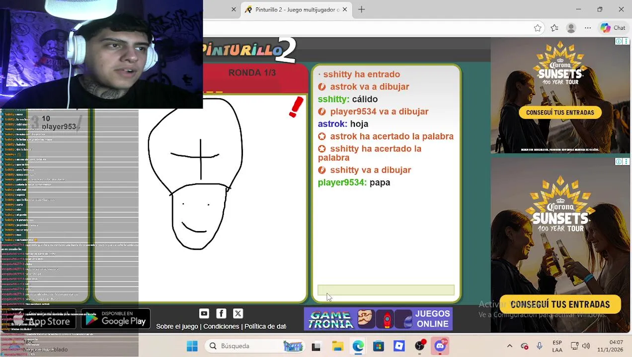Open Pinturillo X (Twitter) icon

point(238,313)
